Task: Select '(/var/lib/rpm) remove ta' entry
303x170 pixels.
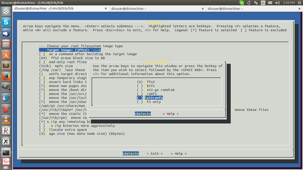Action: pos(63,118)
